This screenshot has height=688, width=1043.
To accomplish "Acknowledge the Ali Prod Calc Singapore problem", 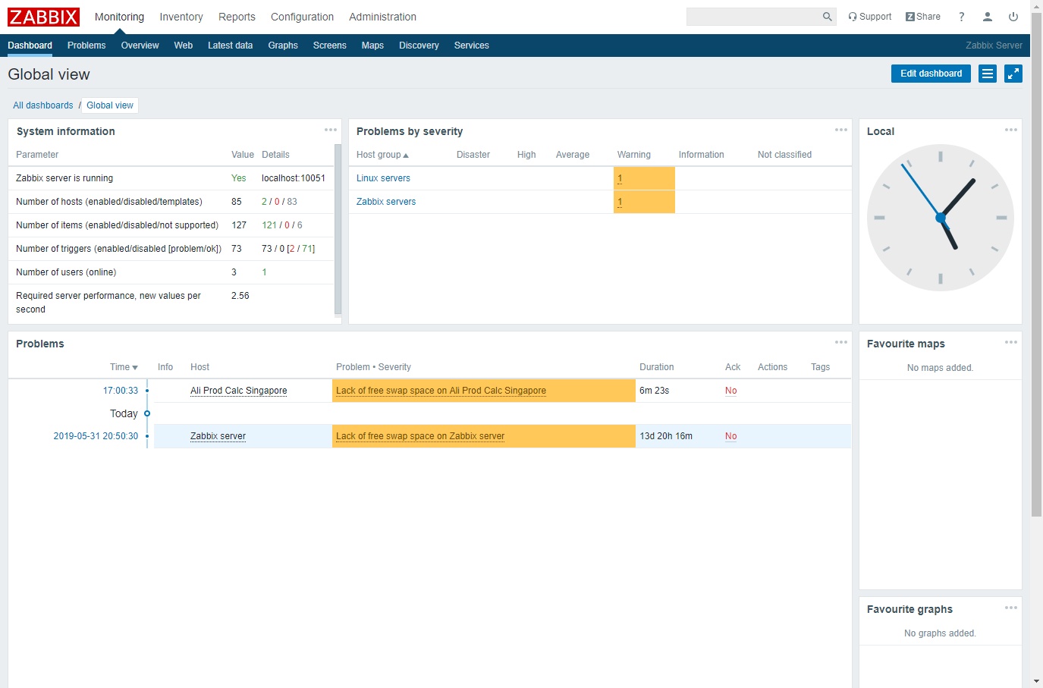I will pos(730,391).
